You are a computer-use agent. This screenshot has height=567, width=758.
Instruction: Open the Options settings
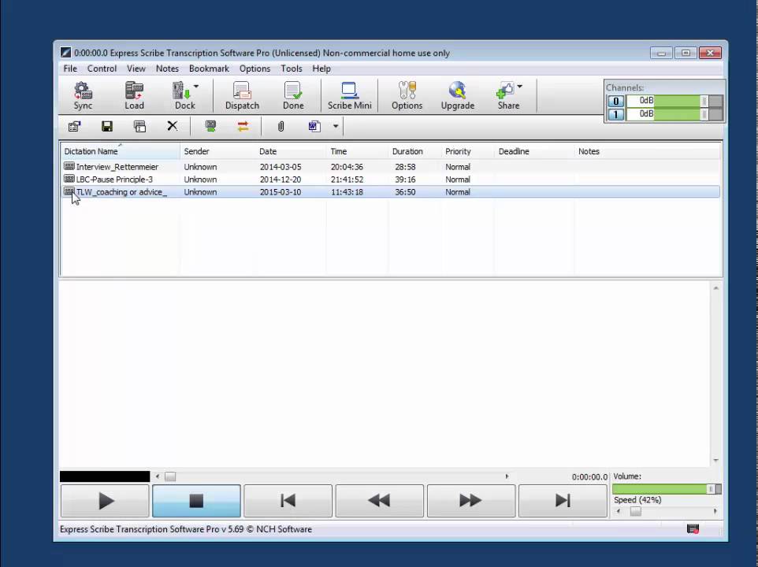(407, 95)
